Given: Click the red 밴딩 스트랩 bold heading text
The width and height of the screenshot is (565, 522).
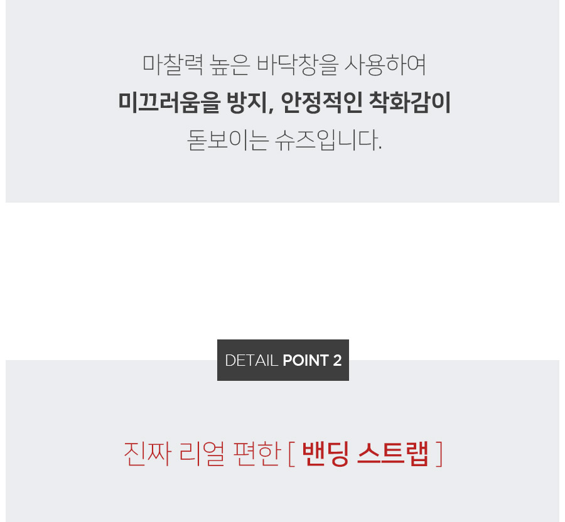Looking at the screenshot, I should tap(365, 454).
